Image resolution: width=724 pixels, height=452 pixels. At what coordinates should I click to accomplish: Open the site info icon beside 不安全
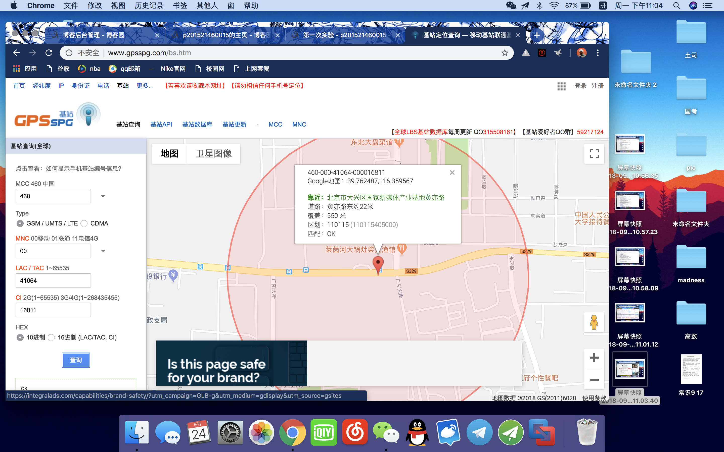[69, 53]
